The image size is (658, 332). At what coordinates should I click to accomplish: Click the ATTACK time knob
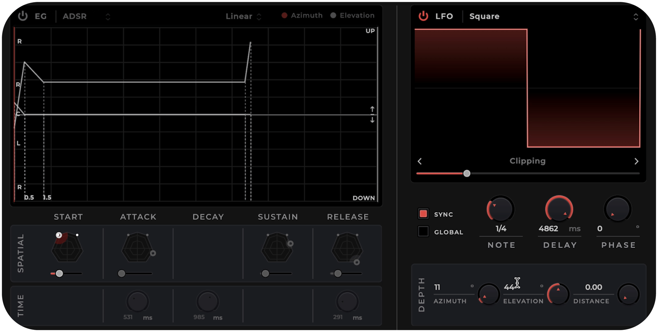(137, 302)
